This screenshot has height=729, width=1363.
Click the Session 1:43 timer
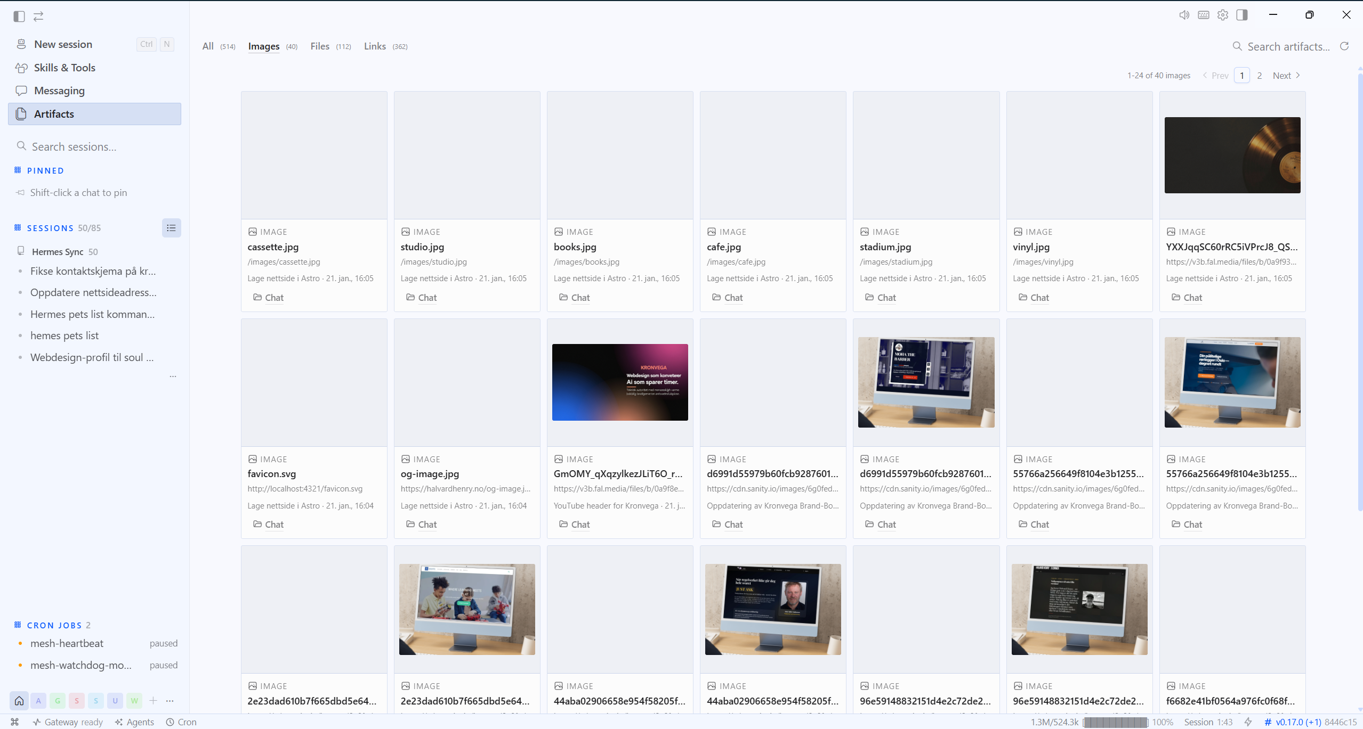click(1208, 722)
